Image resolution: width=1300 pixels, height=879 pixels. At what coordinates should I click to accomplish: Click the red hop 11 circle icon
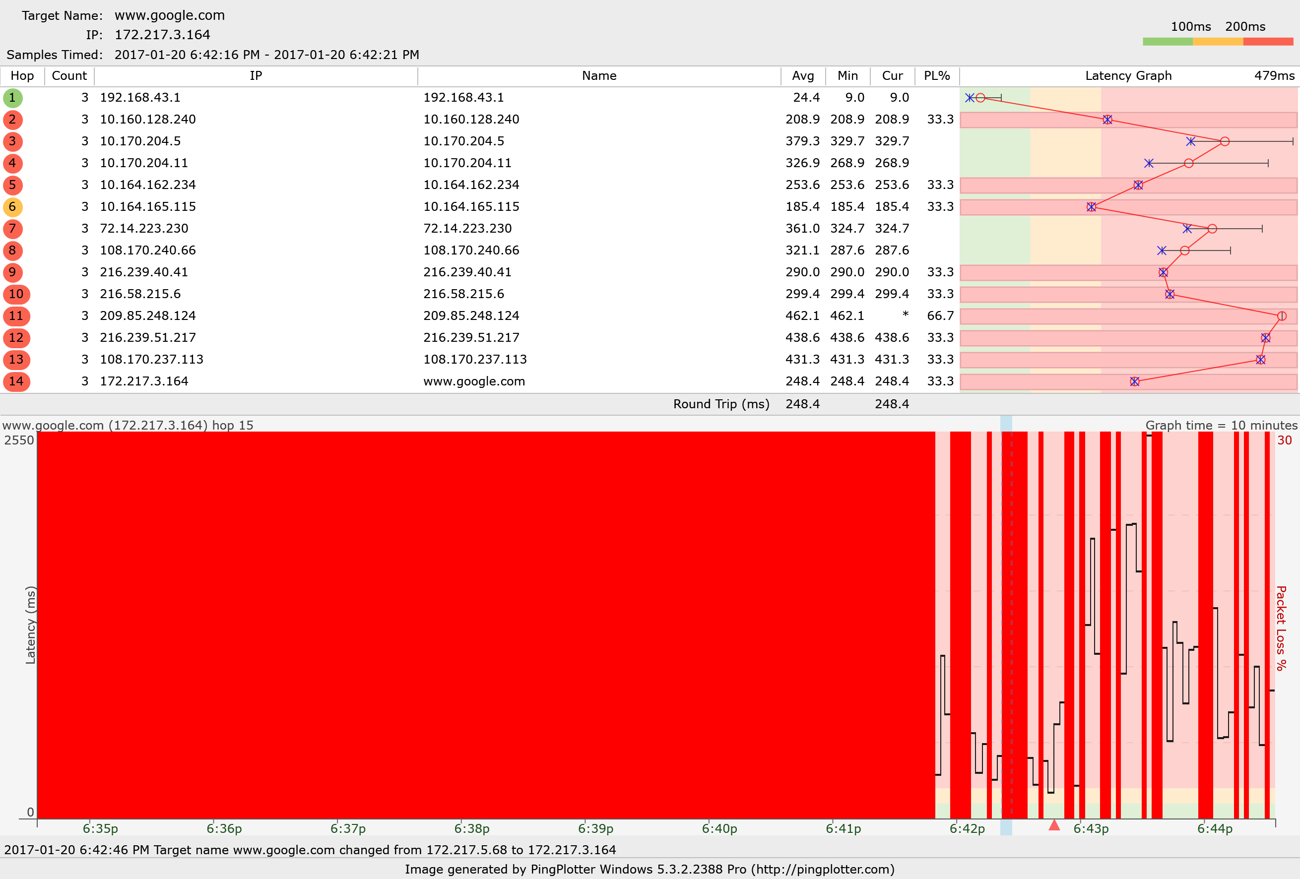click(16, 316)
